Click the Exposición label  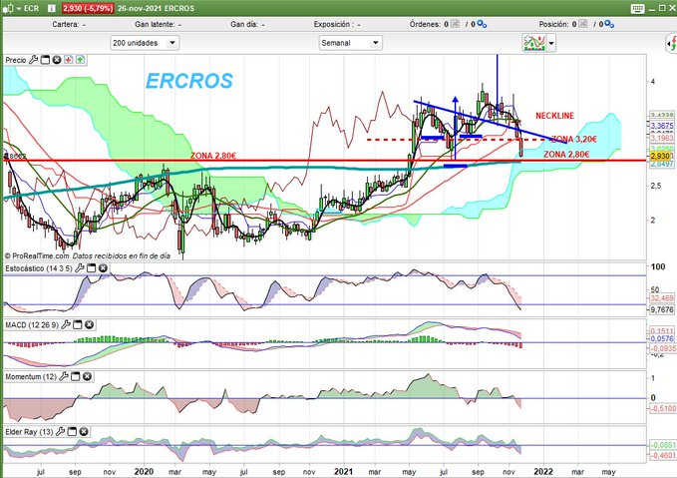coord(332,24)
